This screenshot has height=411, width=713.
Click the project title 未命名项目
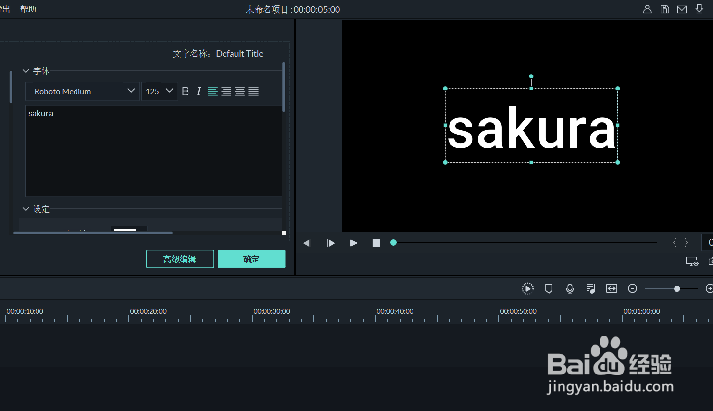point(267,9)
